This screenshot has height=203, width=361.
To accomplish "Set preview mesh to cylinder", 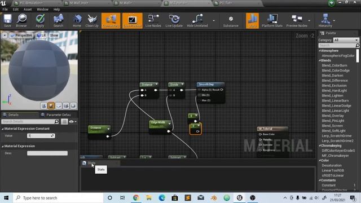I will [44, 105].
